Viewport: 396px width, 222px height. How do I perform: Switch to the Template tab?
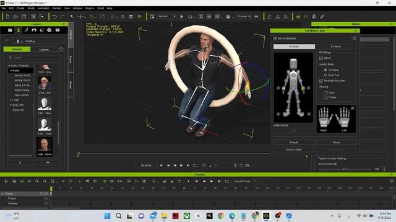click(x=17, y=49)
